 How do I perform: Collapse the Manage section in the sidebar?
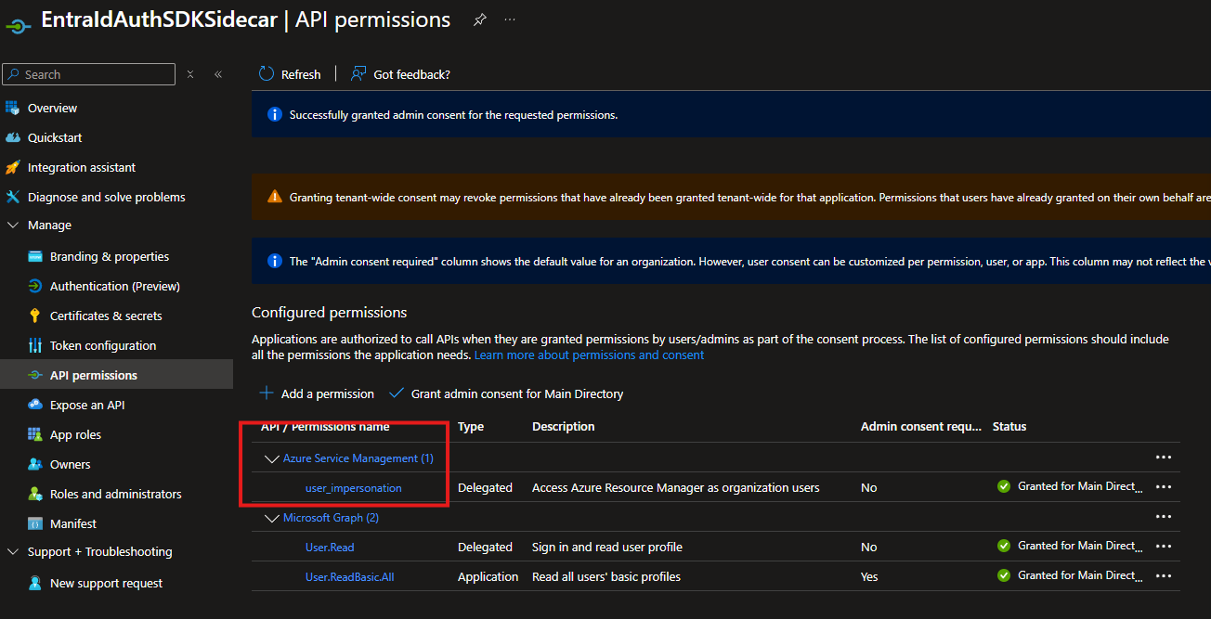pos(13,225)
